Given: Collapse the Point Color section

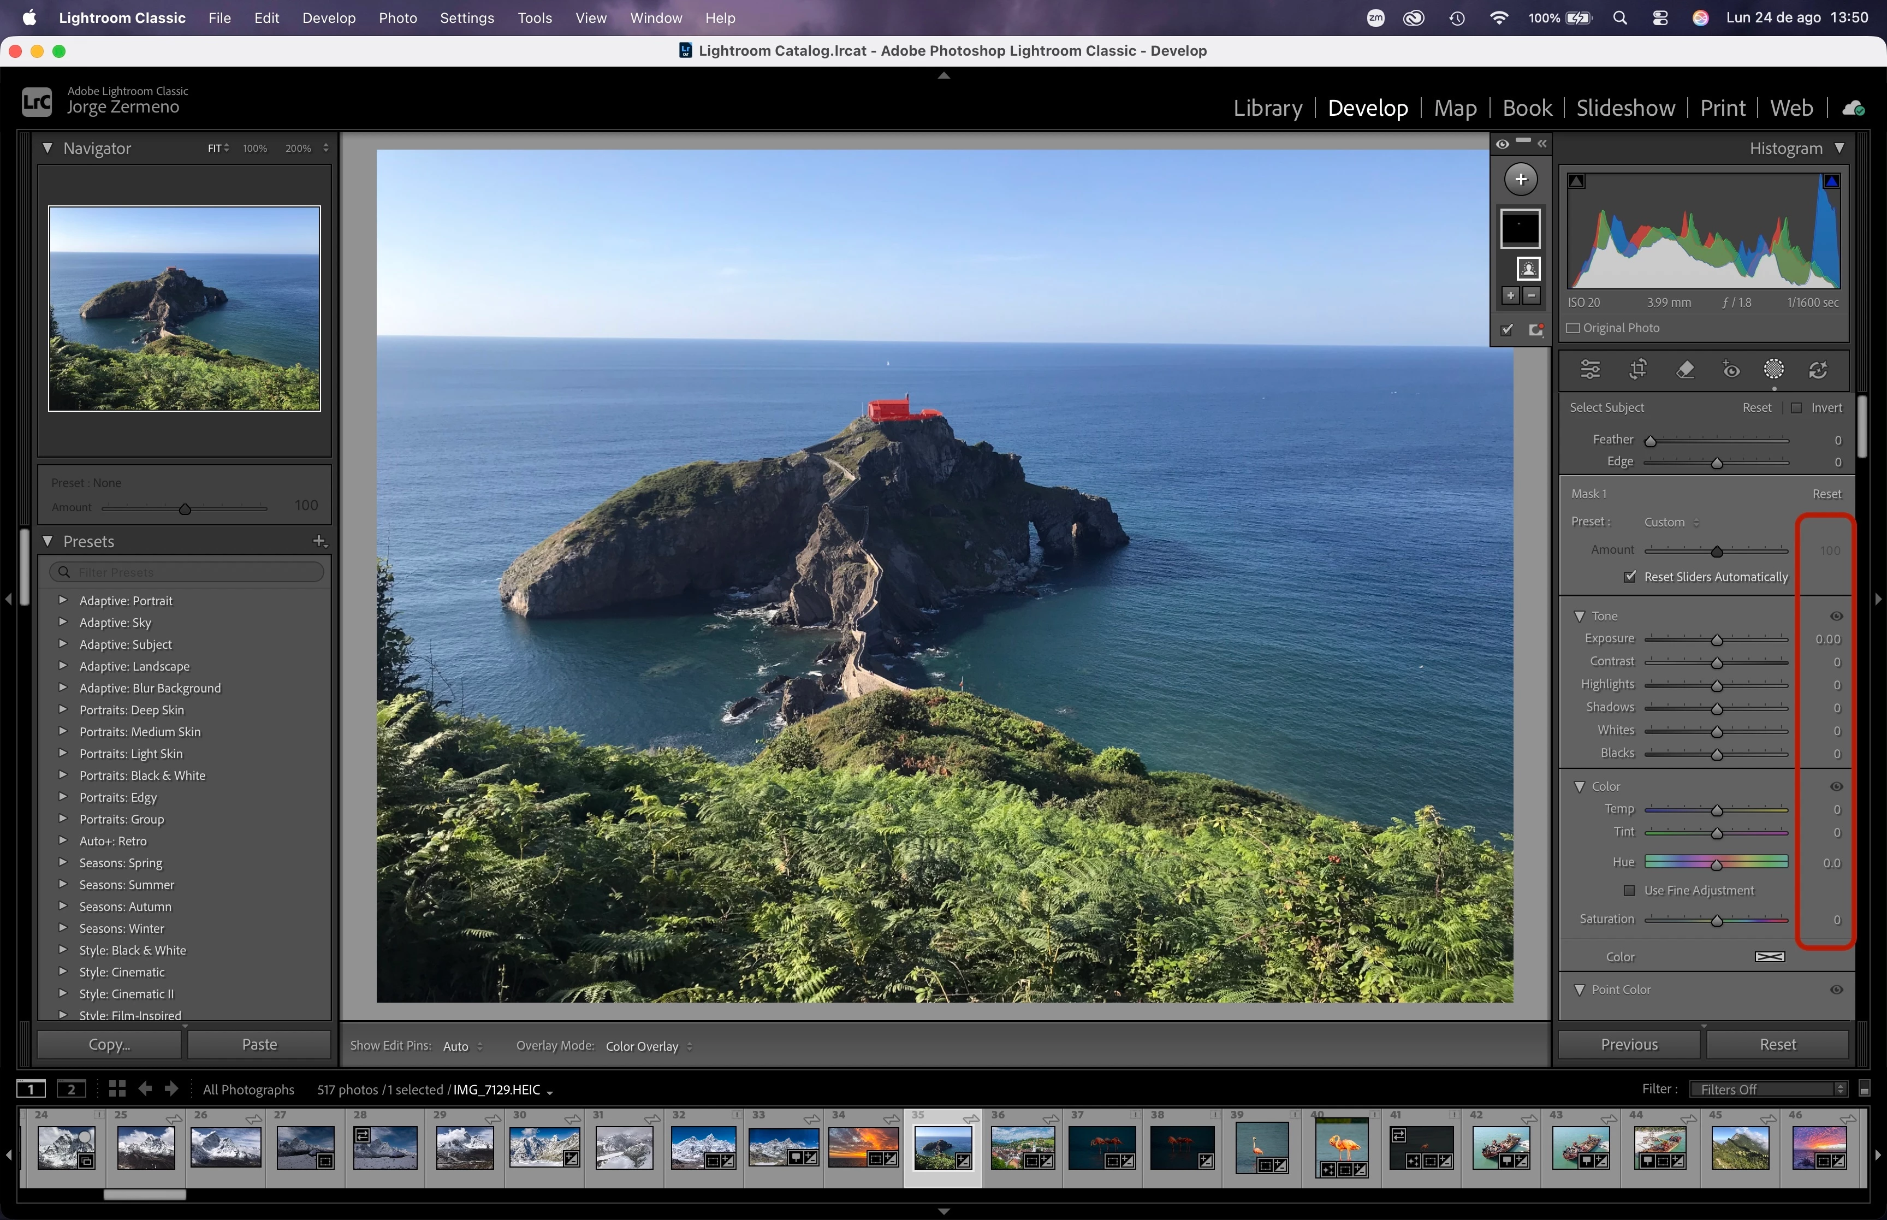Looking at the screenshot, I should 1579,990.
